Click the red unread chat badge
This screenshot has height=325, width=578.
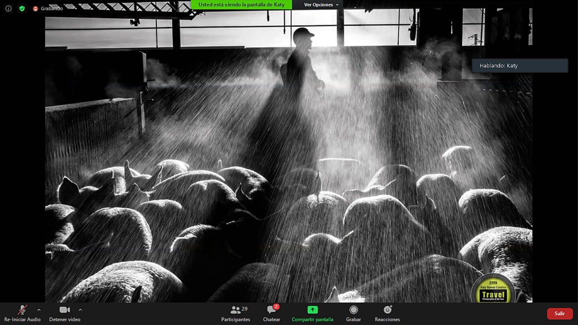(277, 306)
